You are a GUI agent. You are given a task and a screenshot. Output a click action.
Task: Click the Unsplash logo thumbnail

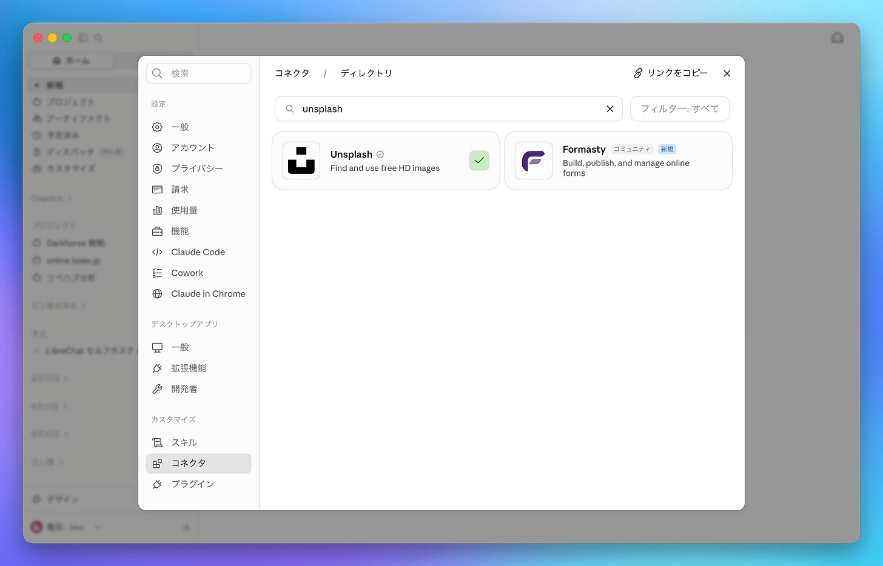(x=301, y=161)
